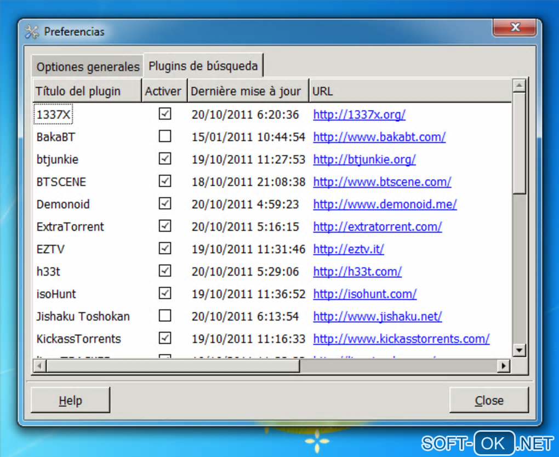
Task: Select the Jishaku Toshokan plugin name
Action: [83, 316]
